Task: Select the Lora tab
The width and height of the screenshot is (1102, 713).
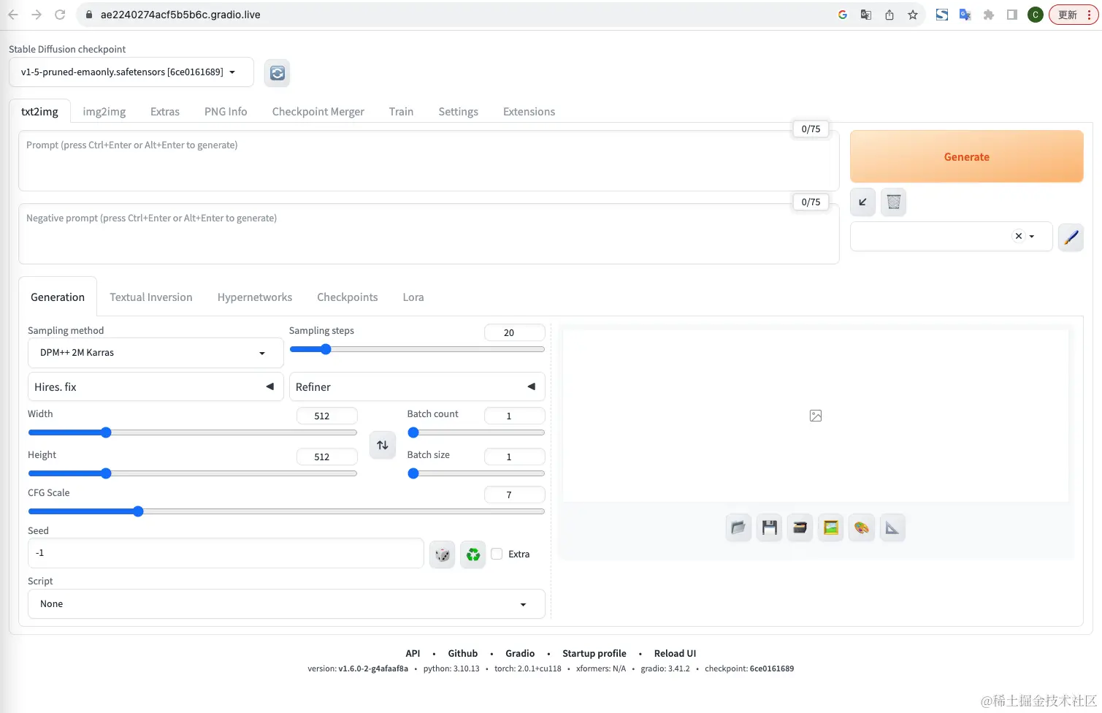Action: (413, 297)
